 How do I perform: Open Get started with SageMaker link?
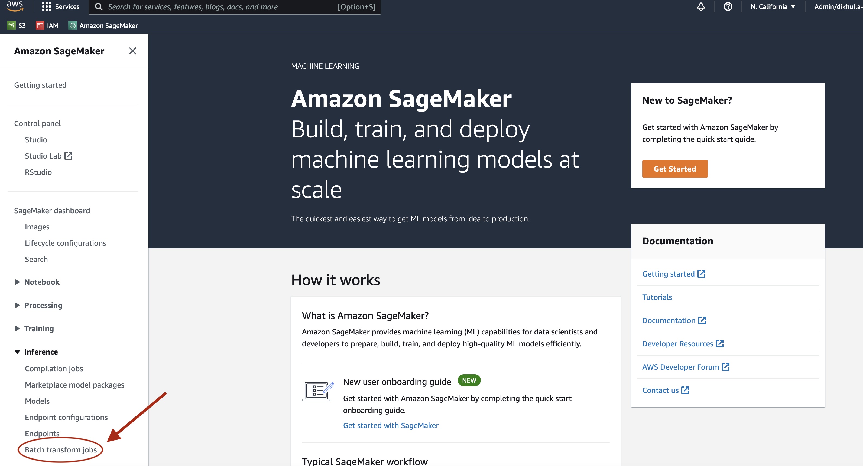click(391, 425)
